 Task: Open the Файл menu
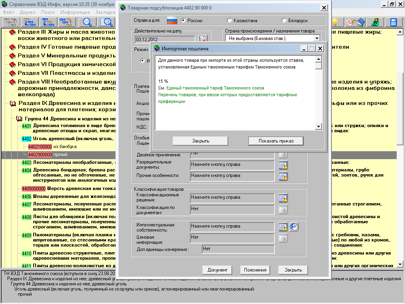(x=9, y=12)
